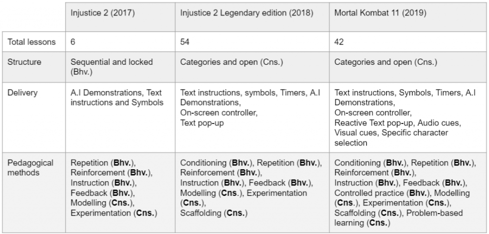Click the Delivery cell ending with Text pop-up

[x=245, y=107]
